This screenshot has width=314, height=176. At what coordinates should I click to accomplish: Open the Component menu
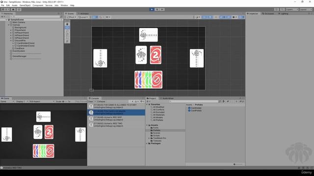(38, 5)
